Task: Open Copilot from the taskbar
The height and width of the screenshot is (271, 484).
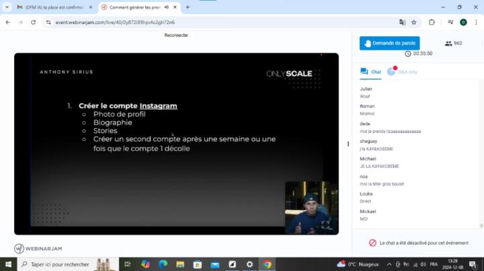Action: 145,264
